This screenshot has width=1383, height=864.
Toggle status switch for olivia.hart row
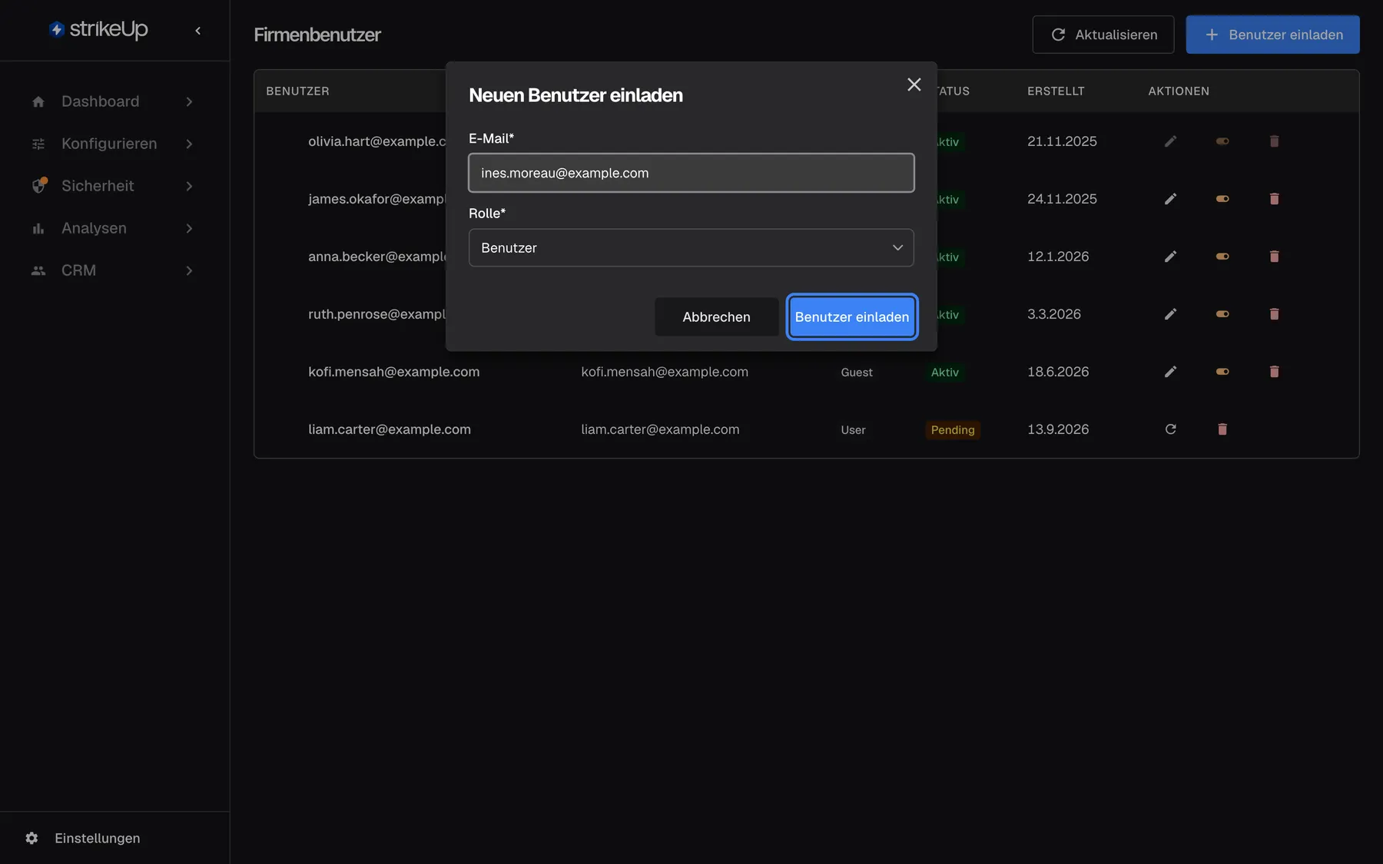point(1222,141)
